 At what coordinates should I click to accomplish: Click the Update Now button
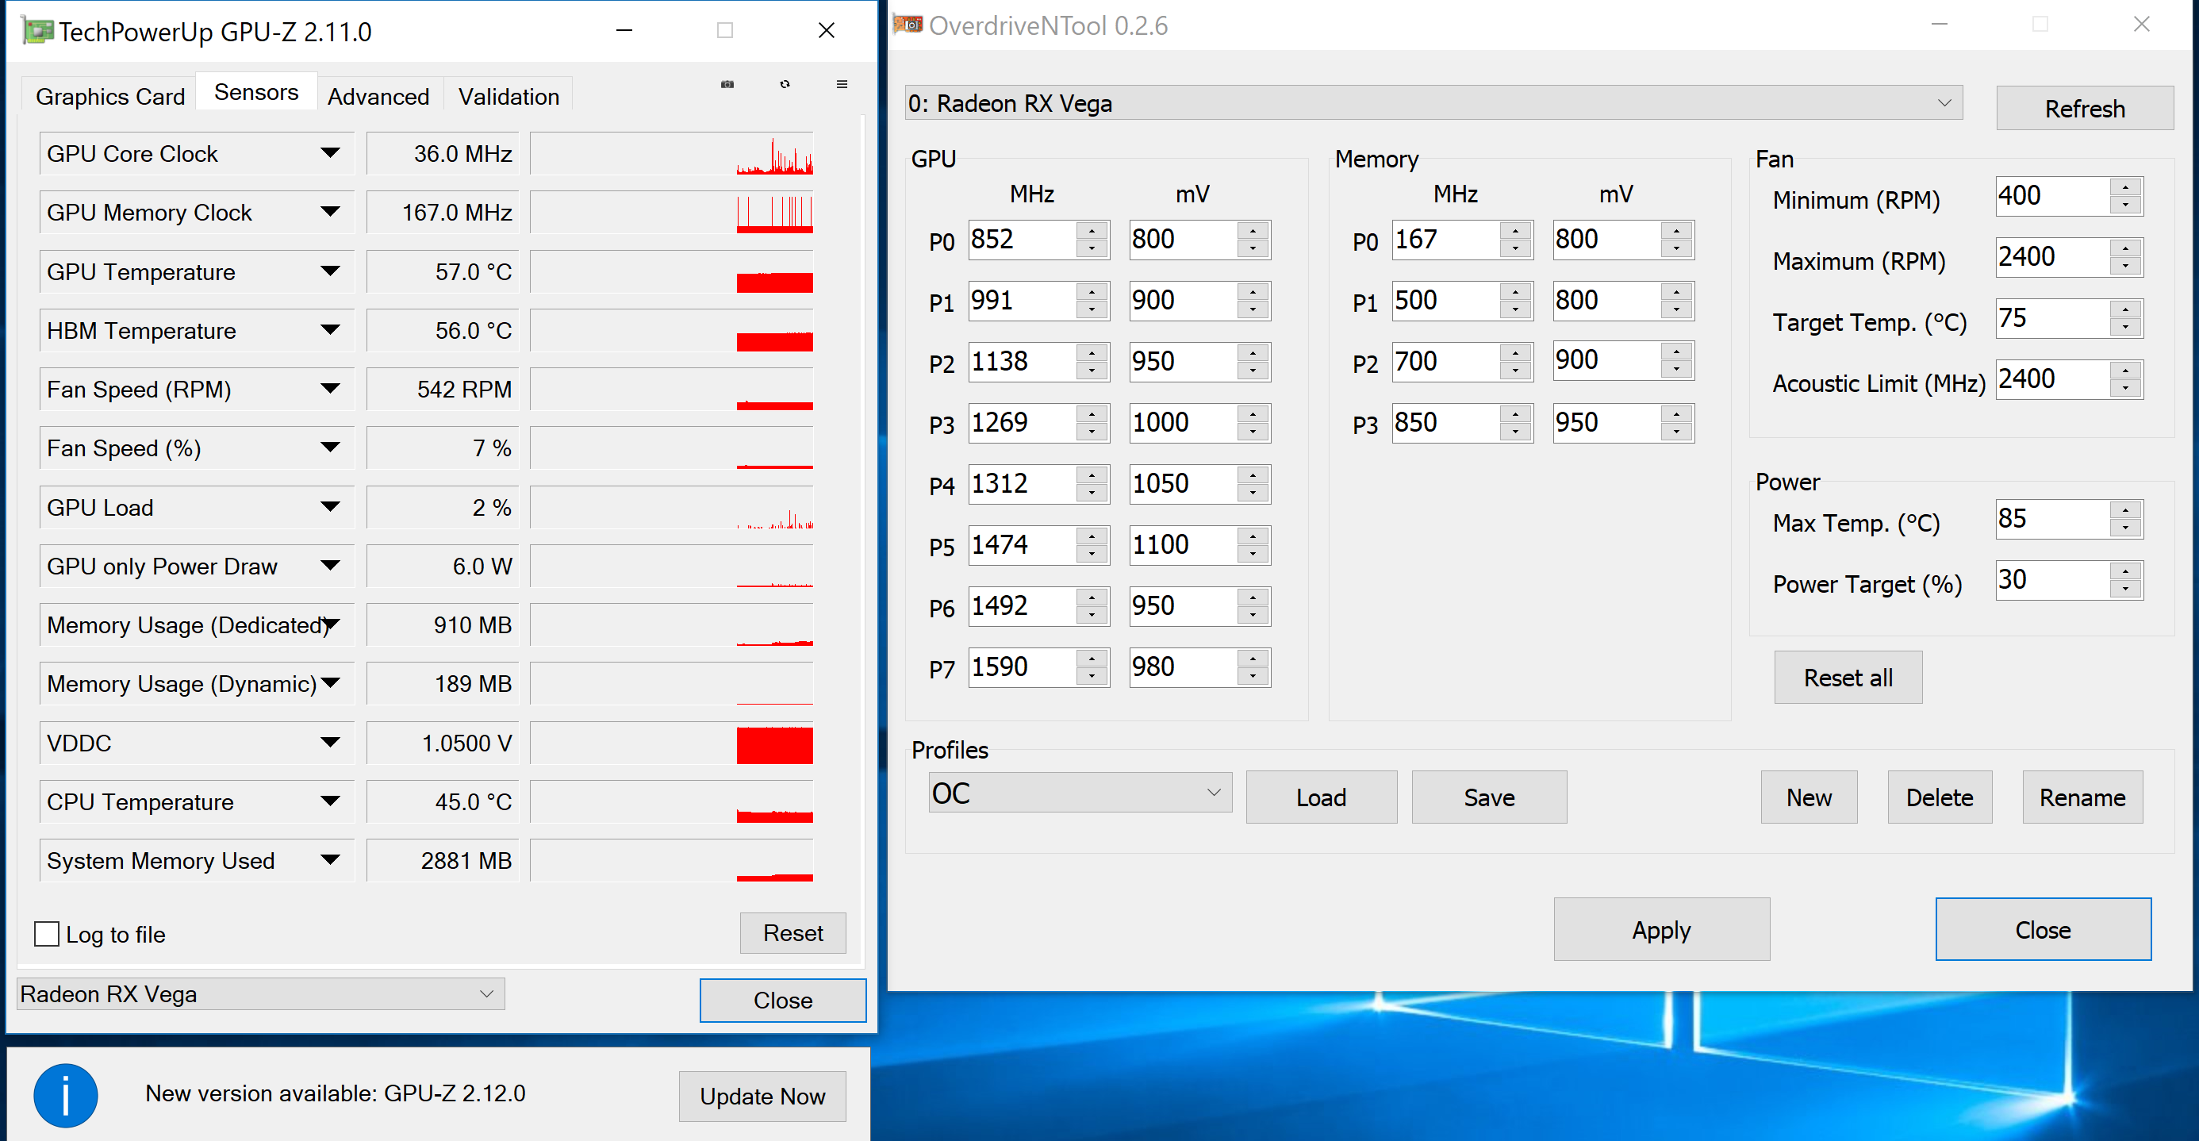762,1096
